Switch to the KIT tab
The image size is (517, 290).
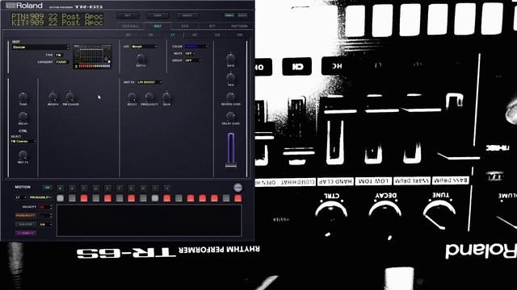click(212, 26)
